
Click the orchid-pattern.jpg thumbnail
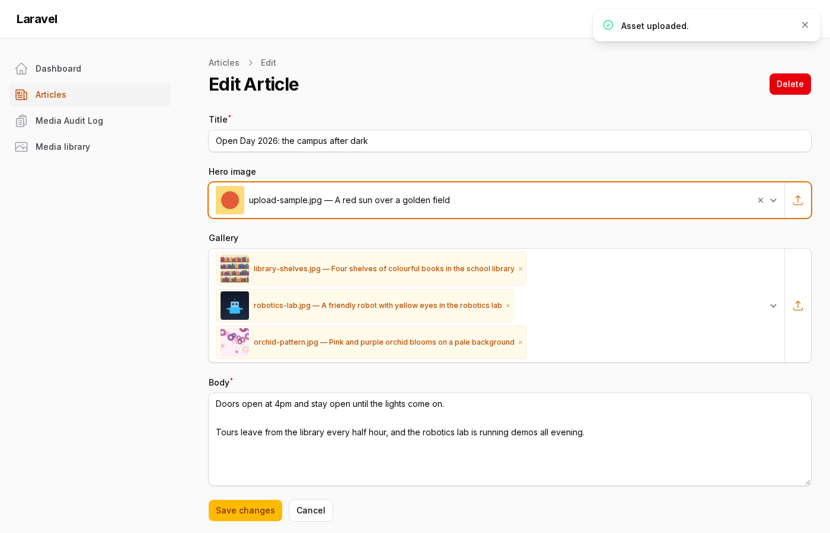point(235,342)
